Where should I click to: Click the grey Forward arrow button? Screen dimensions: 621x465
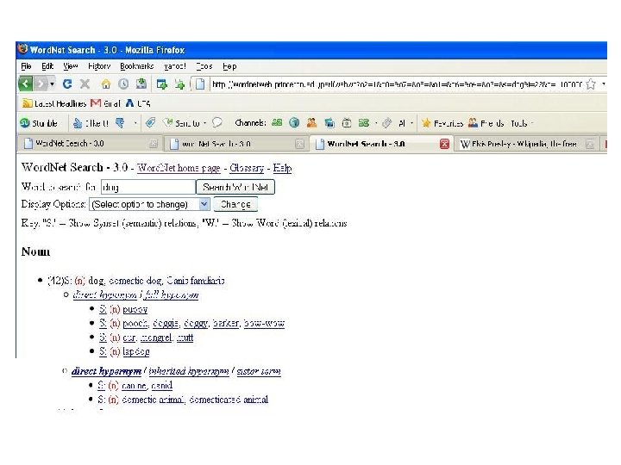coord(41,84)
